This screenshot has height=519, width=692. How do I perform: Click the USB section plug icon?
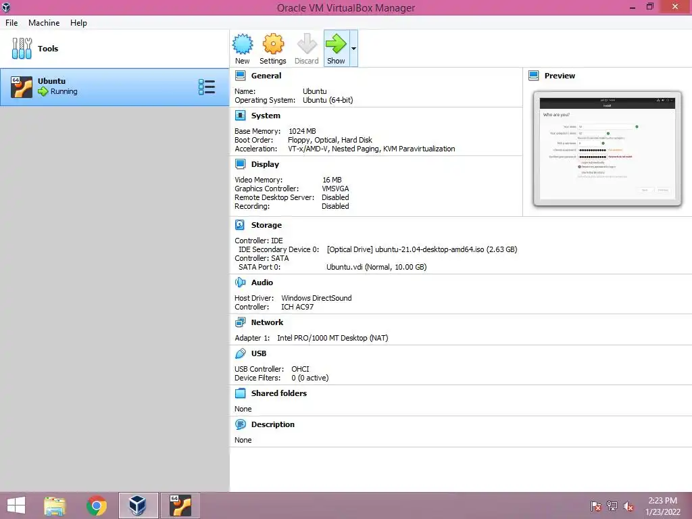click(x=240, y=353)
